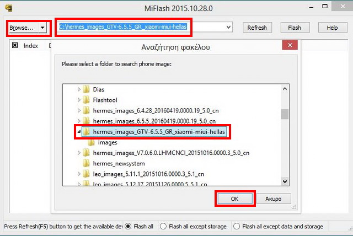Viewport: 353px width, 236px height.
Task: Expand the Dias folder
Action: [79, 89]
